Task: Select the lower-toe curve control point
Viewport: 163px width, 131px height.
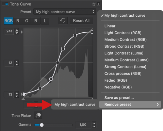Action: click(40, 88)
